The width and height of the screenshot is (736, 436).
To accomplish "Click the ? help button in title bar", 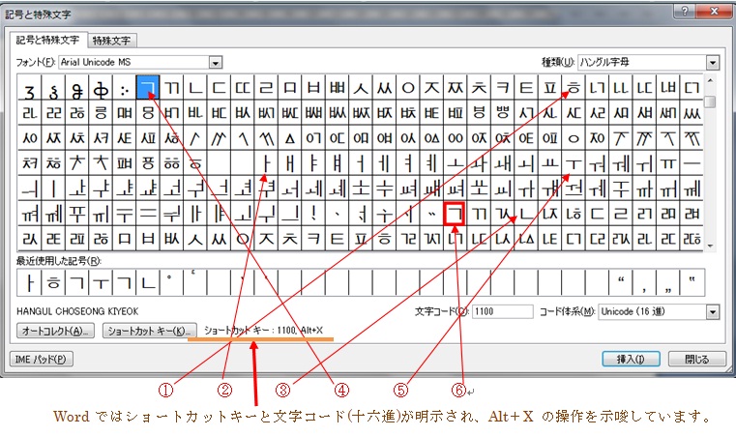I will (685, 12).
